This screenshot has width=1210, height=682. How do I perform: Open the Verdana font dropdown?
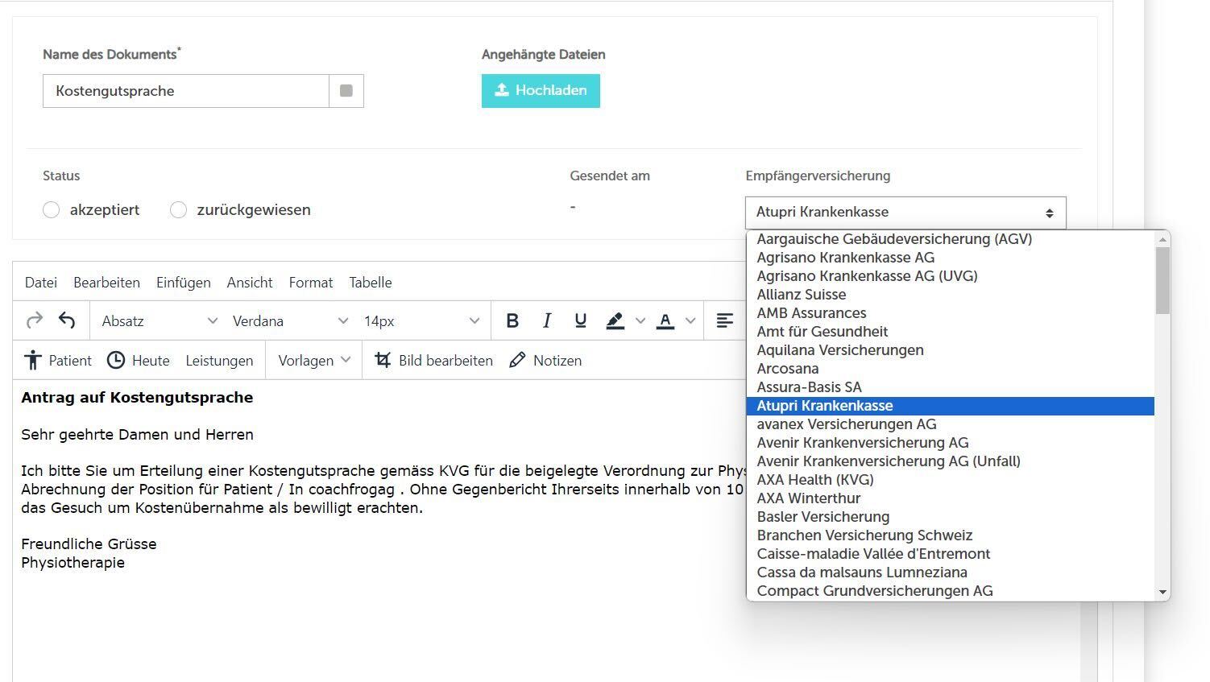point(290,321)
